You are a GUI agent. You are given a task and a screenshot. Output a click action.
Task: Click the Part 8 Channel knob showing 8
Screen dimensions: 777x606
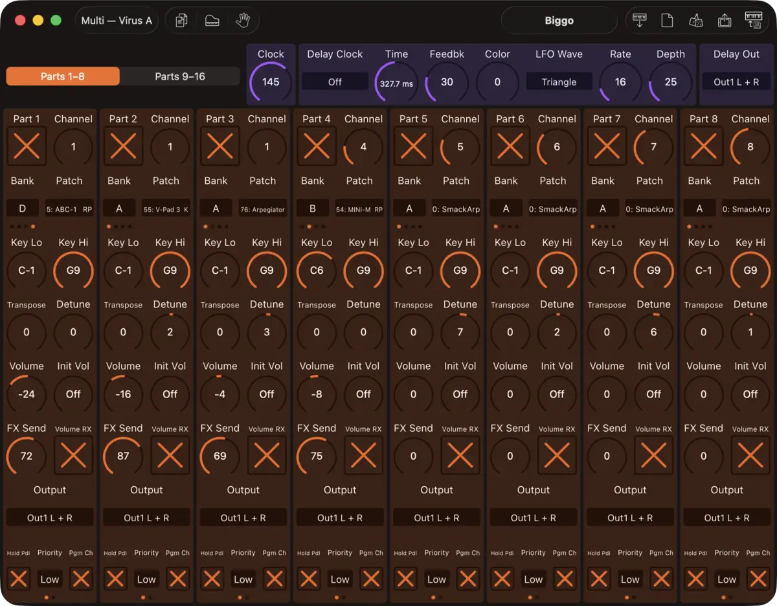point(750,146)
